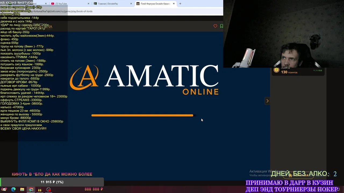Switch to the DonatePay browser tab
This screenshot has height=193, width=344.
click(x=113, y=3)
